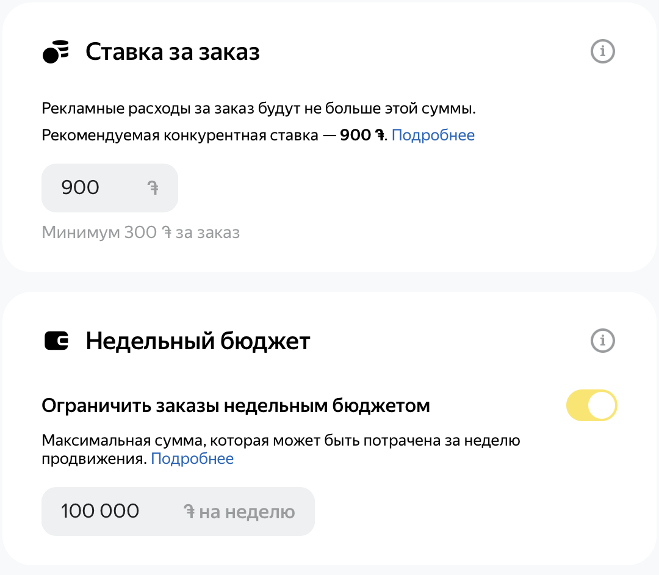Click the Ставка за заказ heading
659x575 pixels.
(173, 52)
